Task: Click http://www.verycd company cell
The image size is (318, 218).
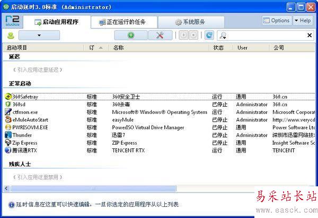Action: coord(294,120)
